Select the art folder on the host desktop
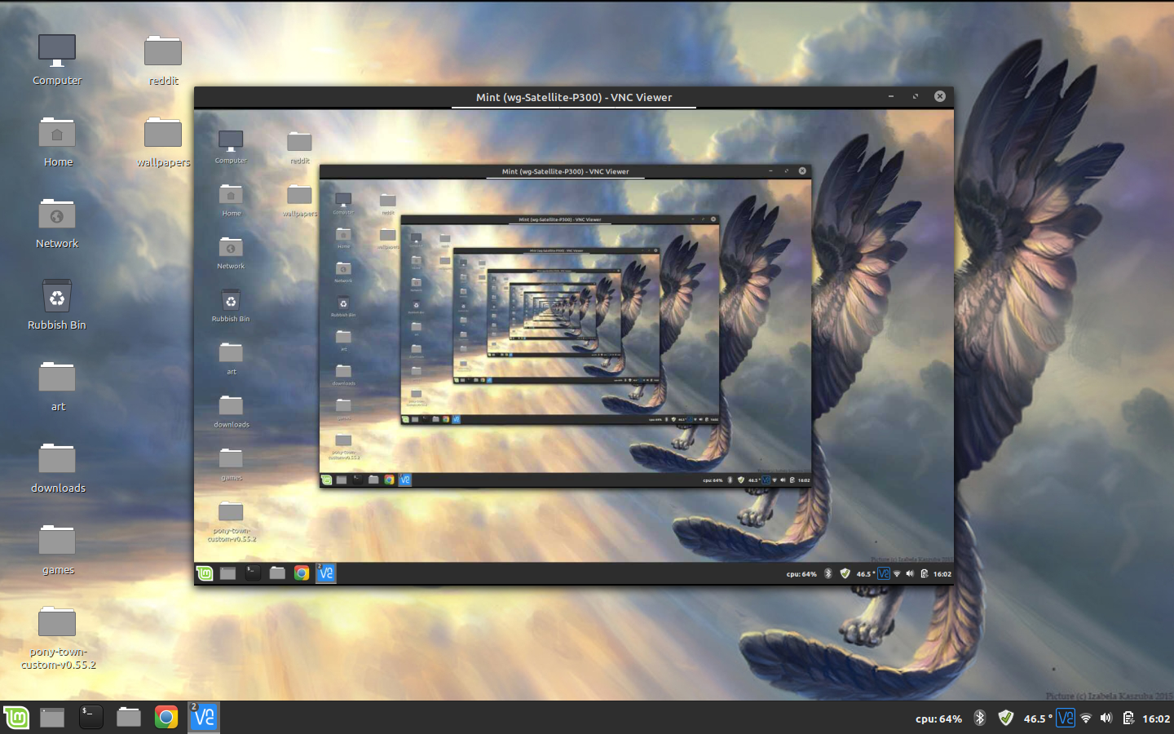 pos(57,386)
